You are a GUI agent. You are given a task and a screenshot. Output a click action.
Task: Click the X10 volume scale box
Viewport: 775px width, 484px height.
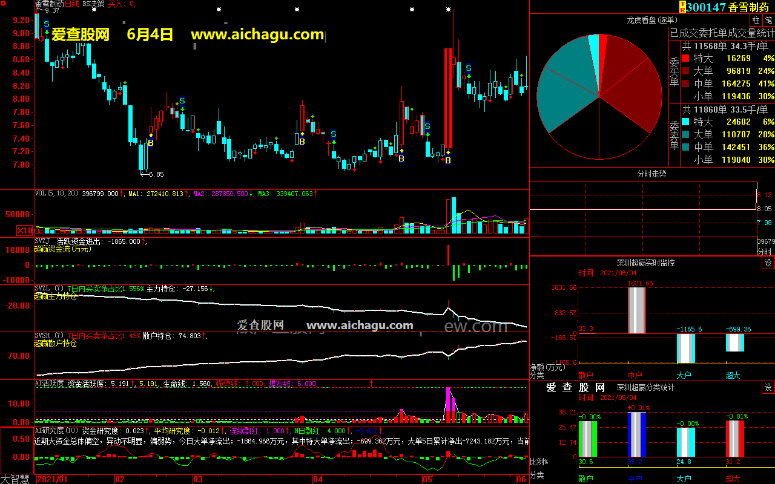pos(25,231)
